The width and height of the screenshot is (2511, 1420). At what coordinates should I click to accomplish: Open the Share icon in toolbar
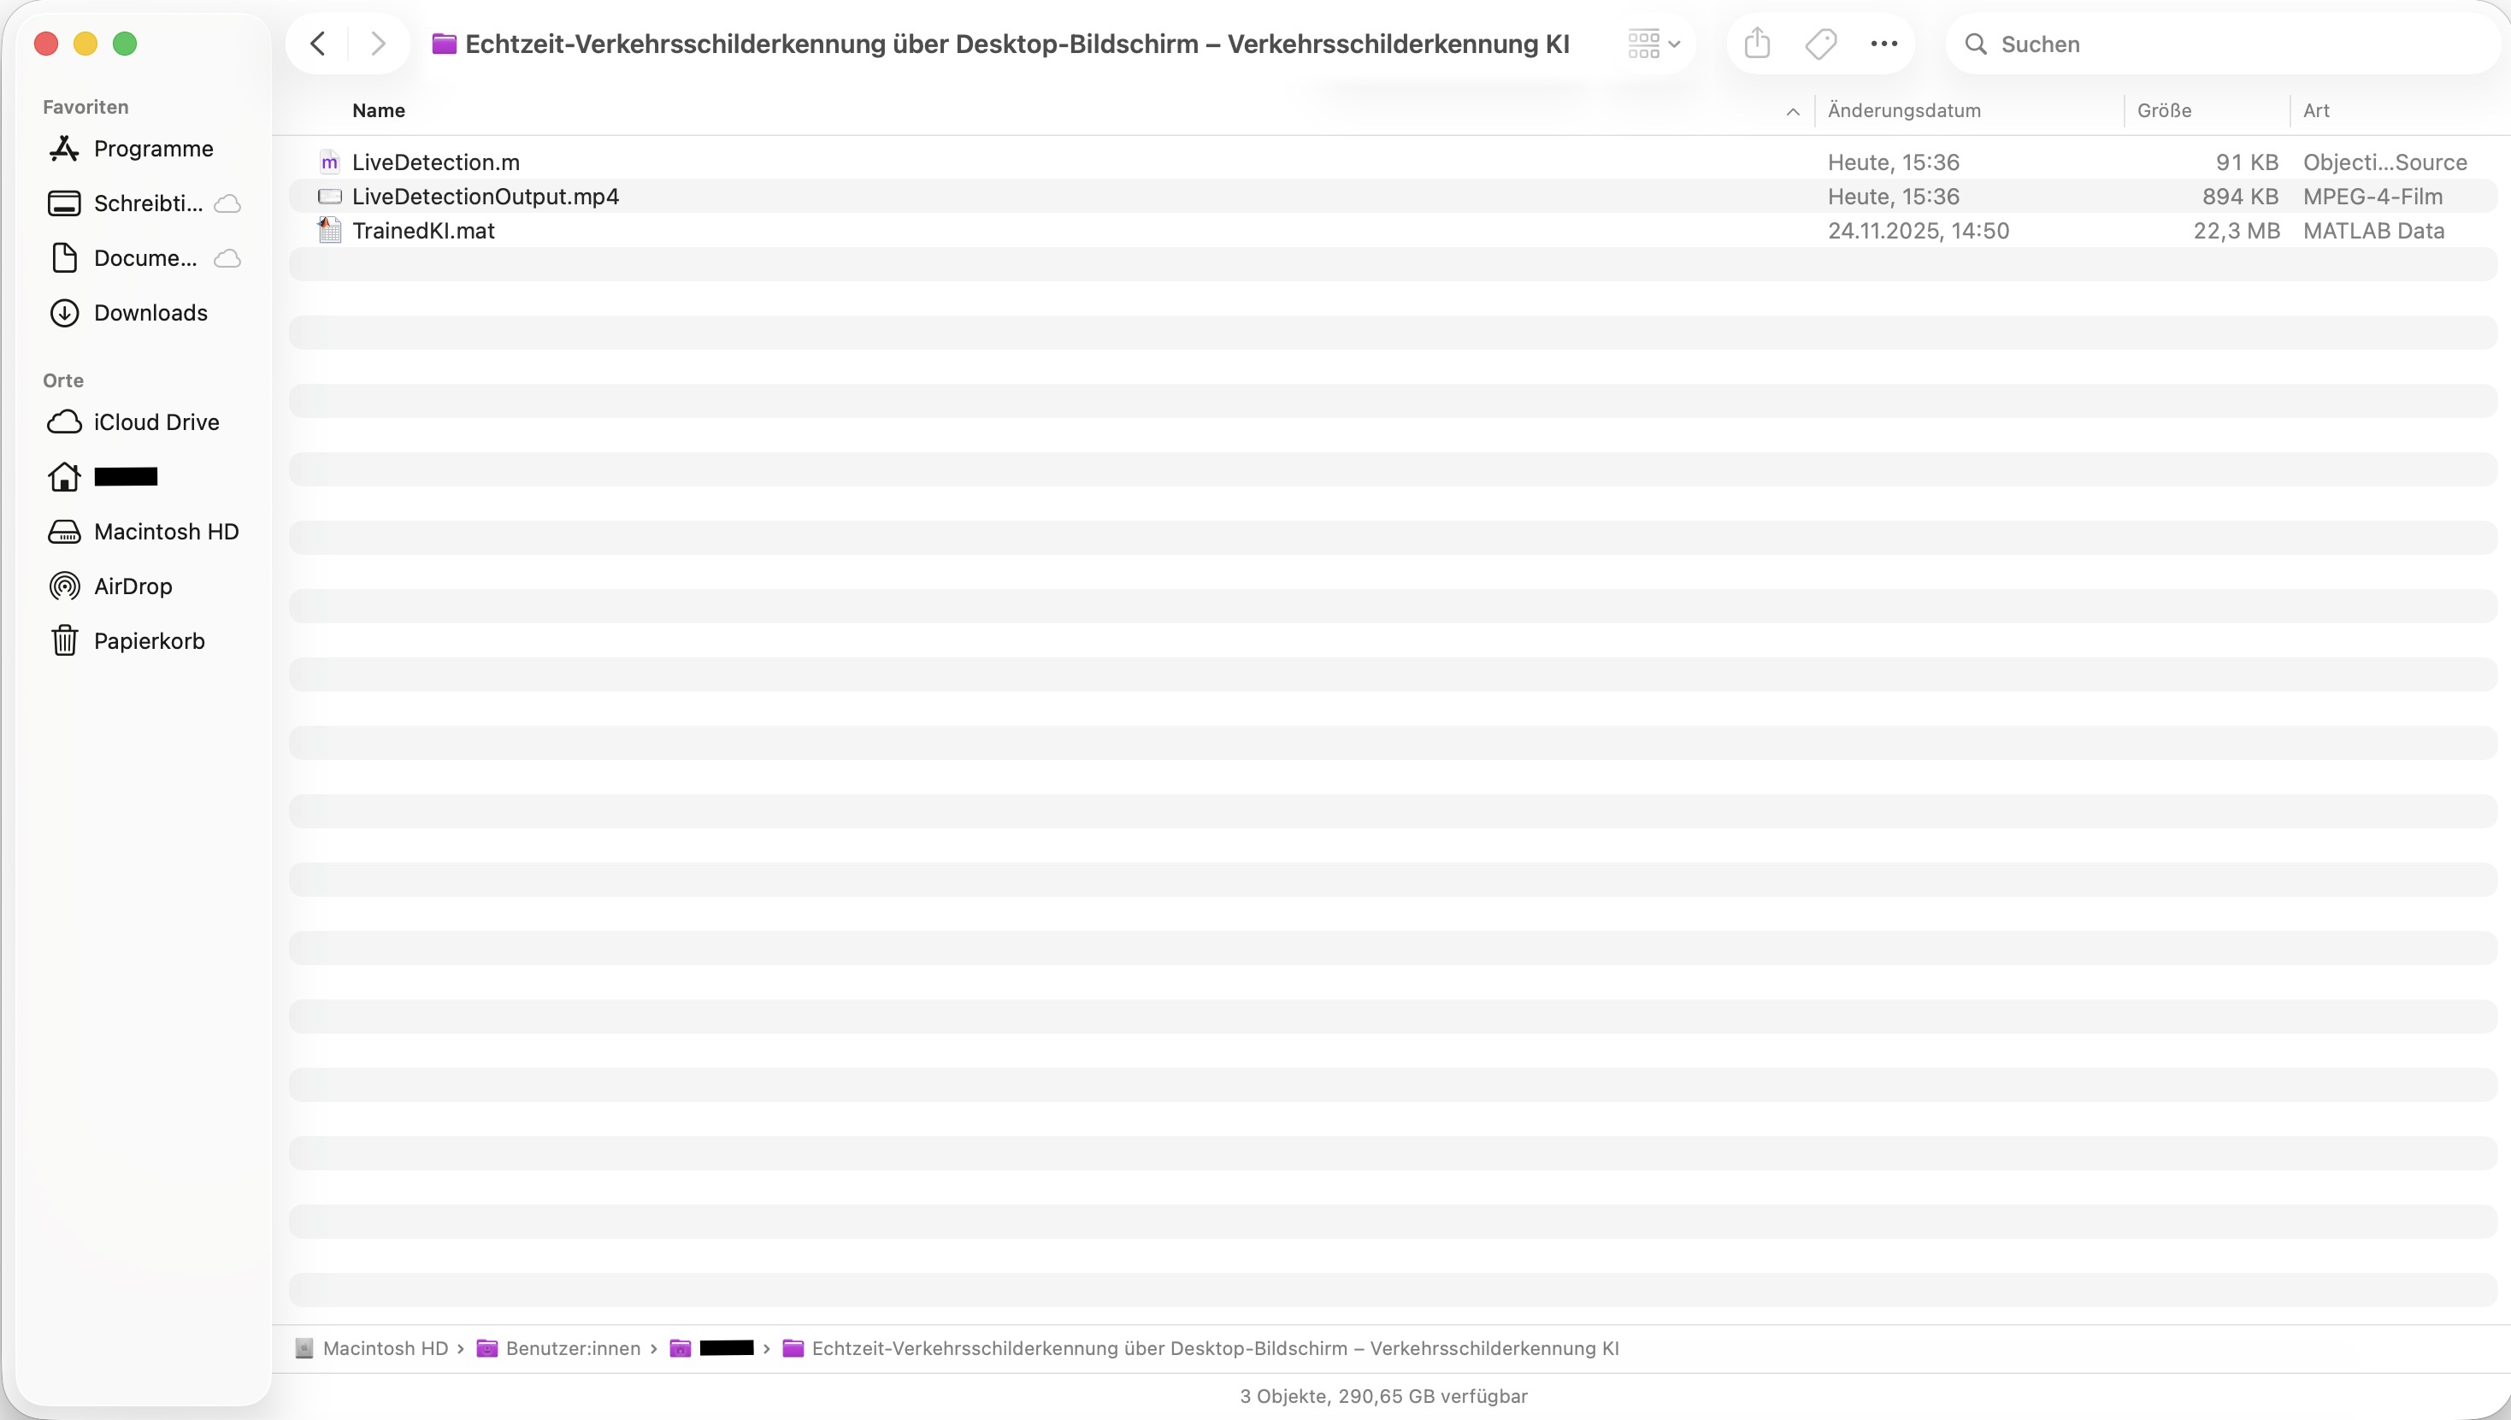[1756, 44]
